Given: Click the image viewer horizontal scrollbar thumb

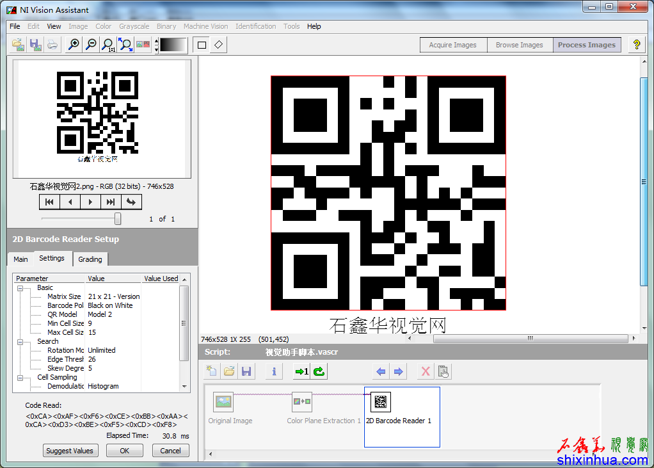Looking at the screenshot, I should point(530,338).
